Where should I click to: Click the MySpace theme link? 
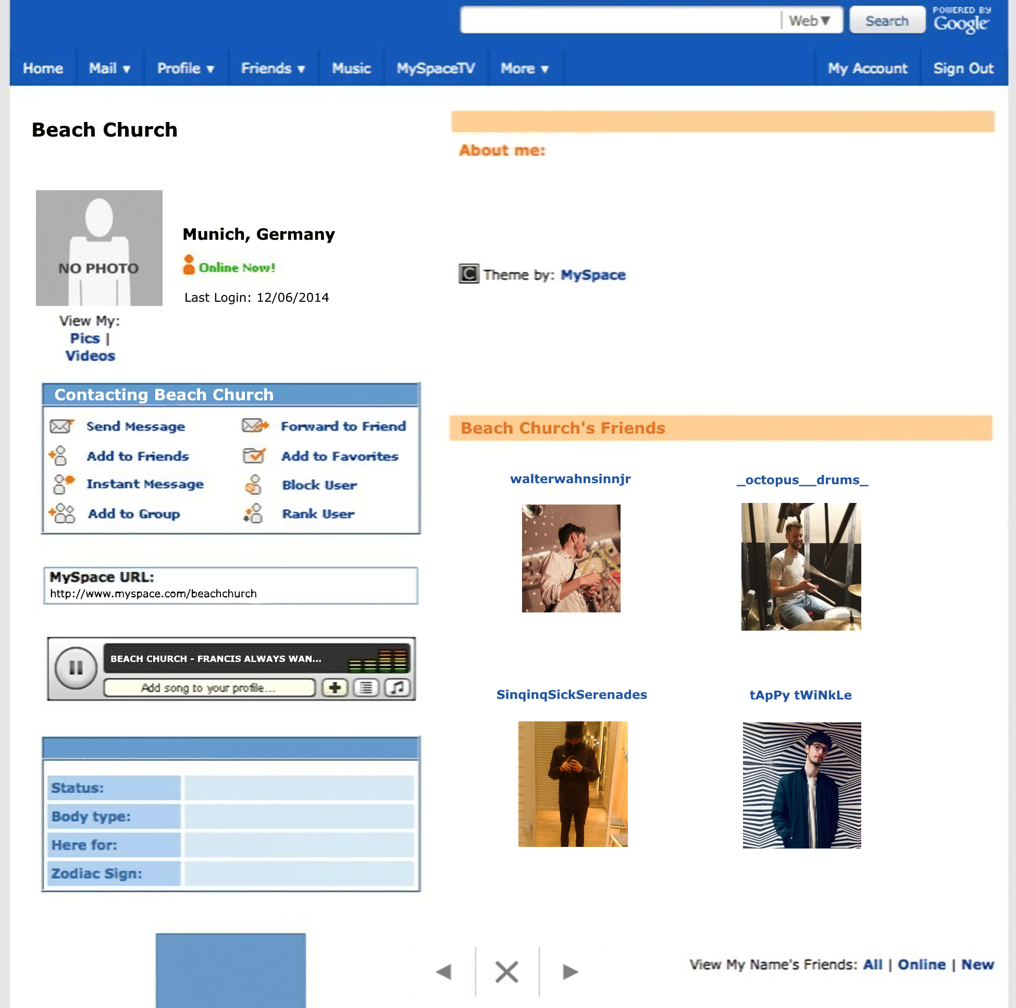click(593, 275)
